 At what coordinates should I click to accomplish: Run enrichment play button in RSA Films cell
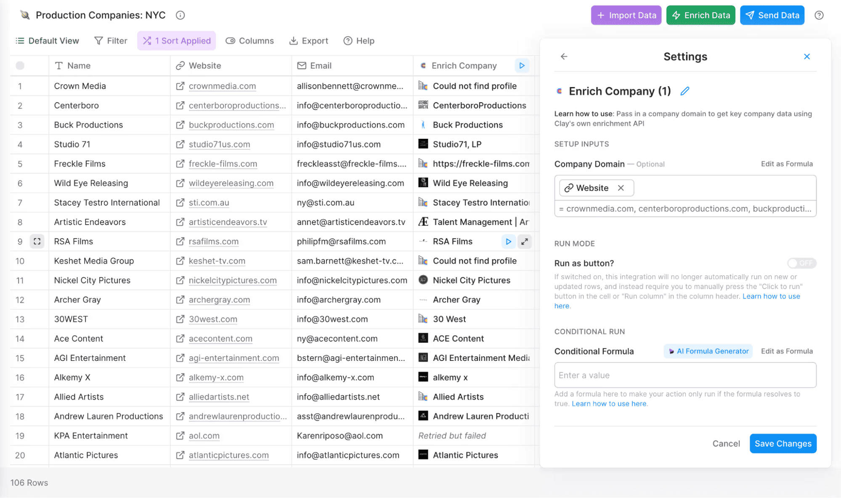508,241
